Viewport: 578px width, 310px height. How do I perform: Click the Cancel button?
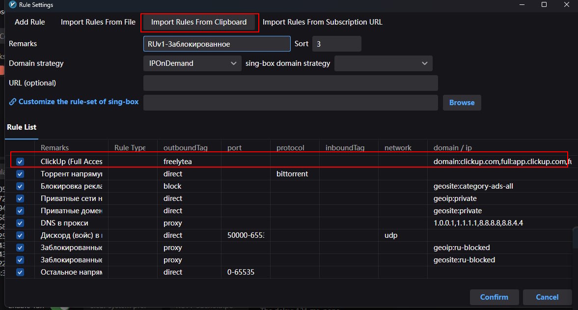click(x=547, y=297)
